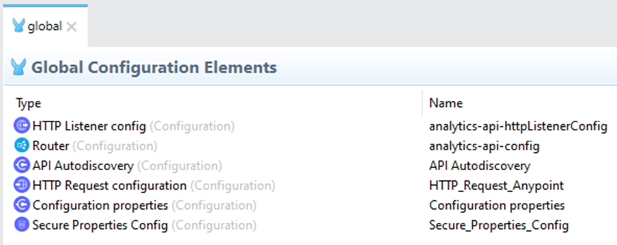Click the Configuration properties row icon
This screenshot has height=245, width=617.
click(22, 205)
